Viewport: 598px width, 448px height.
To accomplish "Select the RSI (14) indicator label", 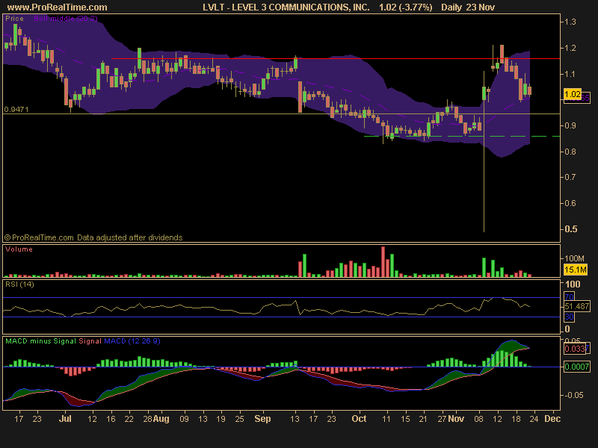I will tap(19, 284).
